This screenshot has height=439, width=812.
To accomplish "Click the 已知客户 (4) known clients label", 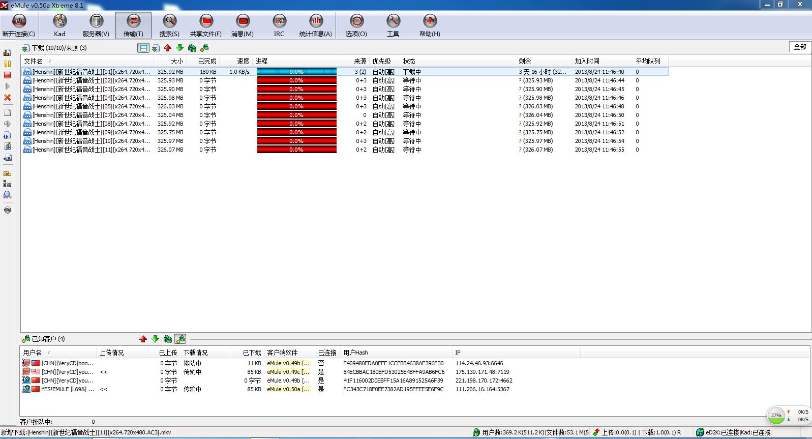I will (x=48, y=339).
